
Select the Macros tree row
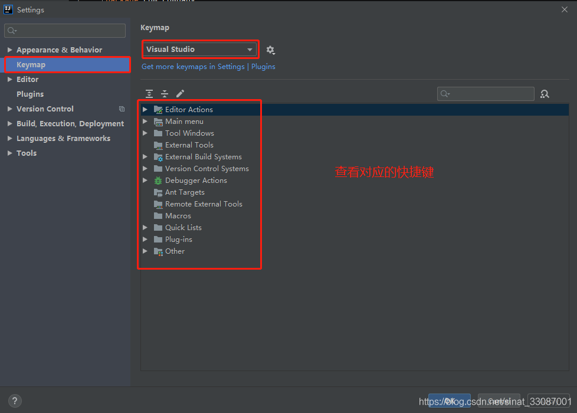[355, 216]
